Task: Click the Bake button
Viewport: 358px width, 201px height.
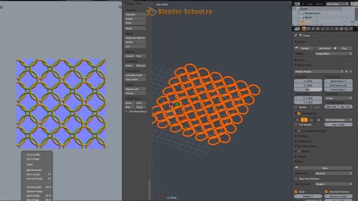Action: click(x=325, y=168)
